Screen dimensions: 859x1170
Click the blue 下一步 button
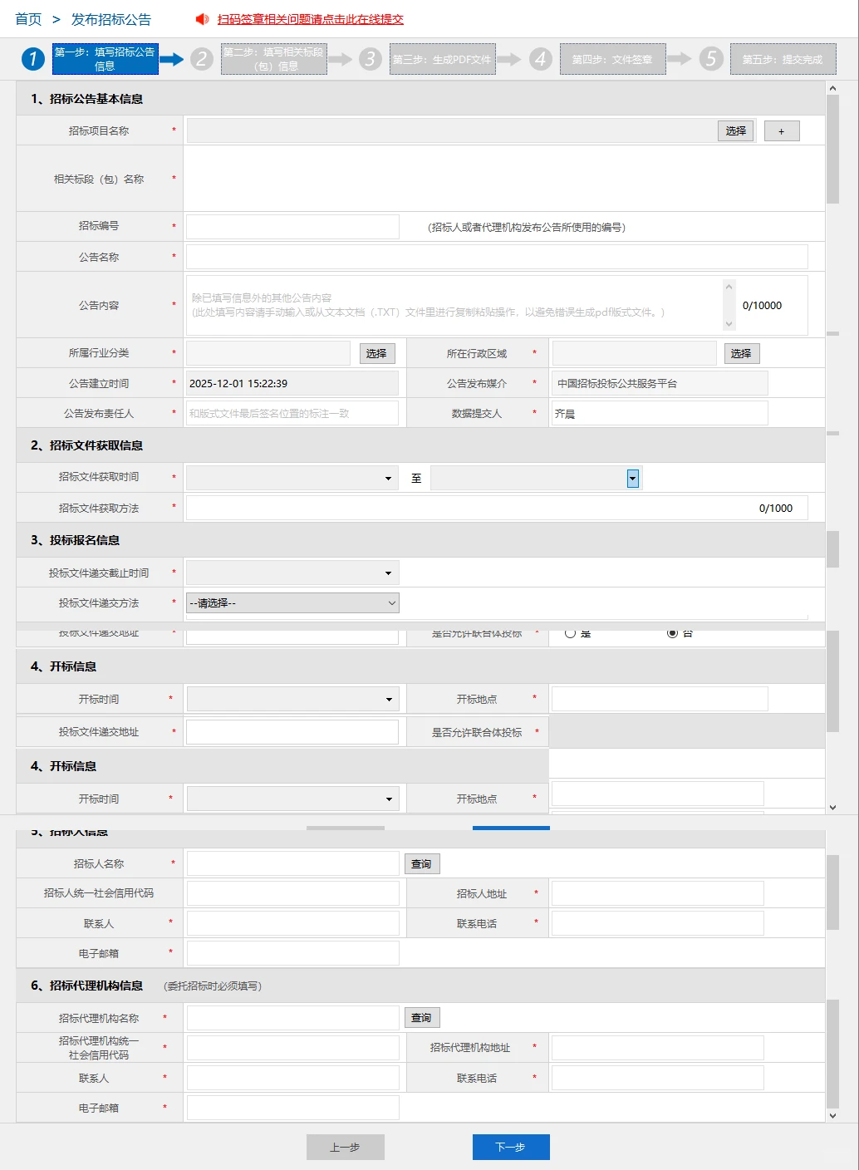(x=511, y=1147)
